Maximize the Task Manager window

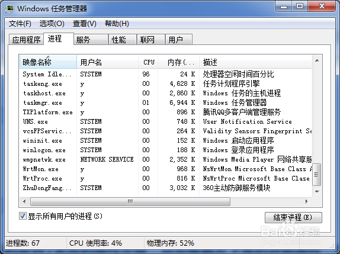(x=300, y=6)
